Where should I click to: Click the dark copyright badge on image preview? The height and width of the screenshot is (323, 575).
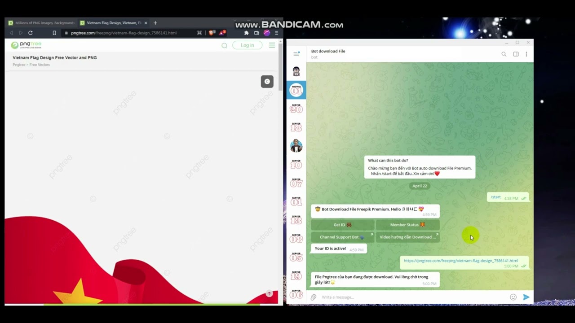point(267,81)
